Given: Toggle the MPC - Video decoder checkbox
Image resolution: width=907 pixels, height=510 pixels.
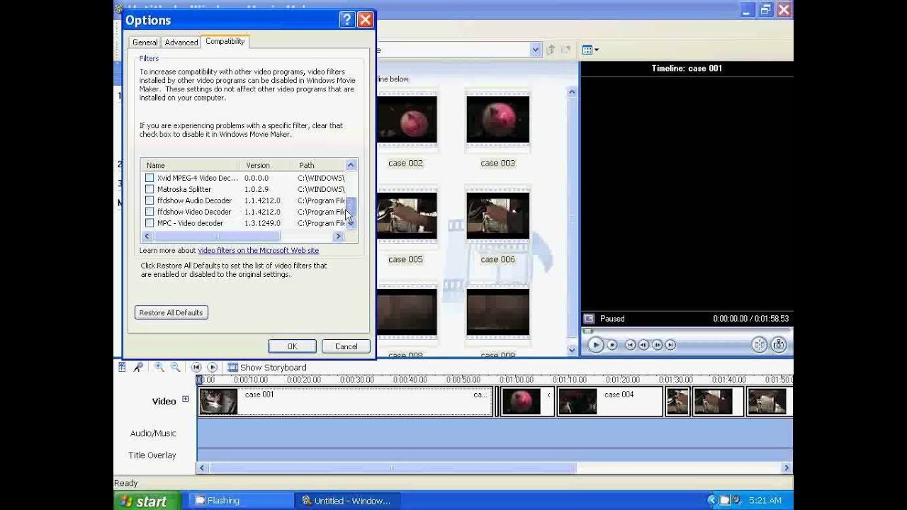Looking at the screenshot, I should pyautogui.click(x=150, y=223).
